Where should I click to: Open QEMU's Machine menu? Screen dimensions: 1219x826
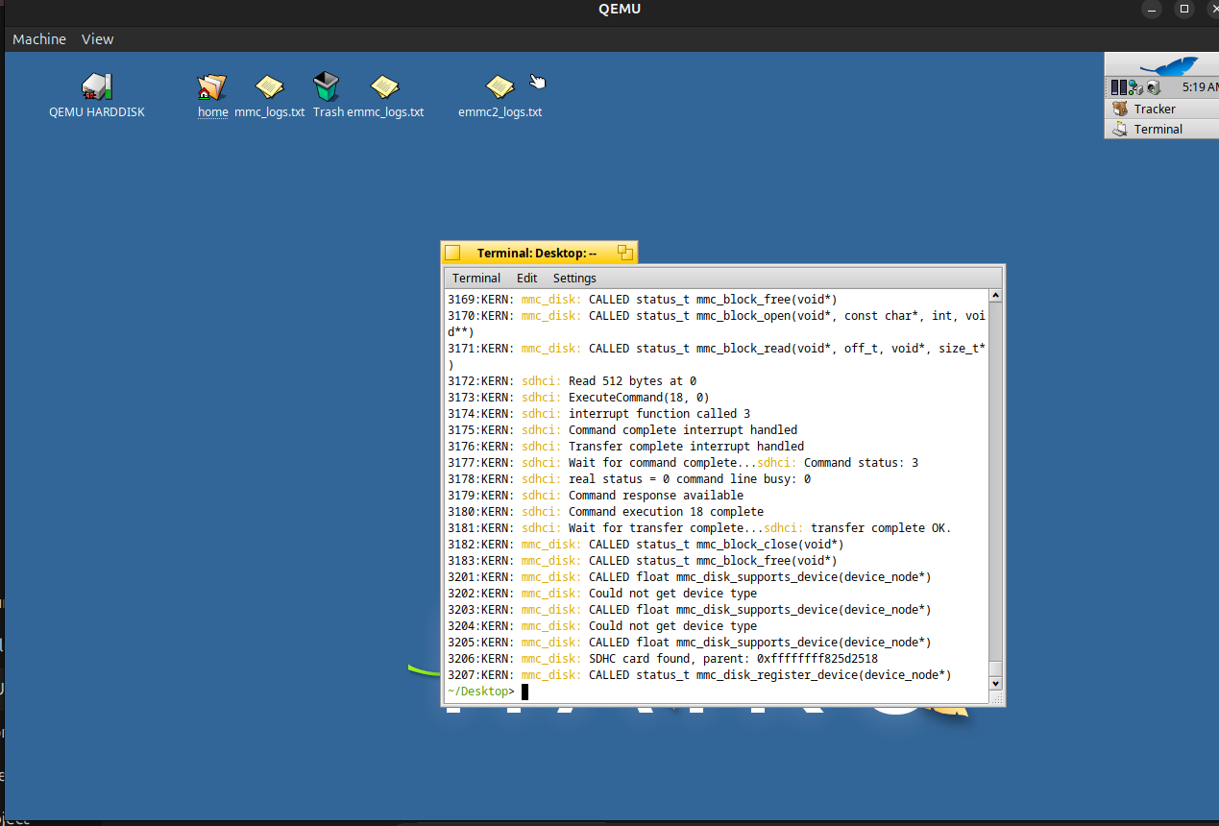(x=39, y=39)
